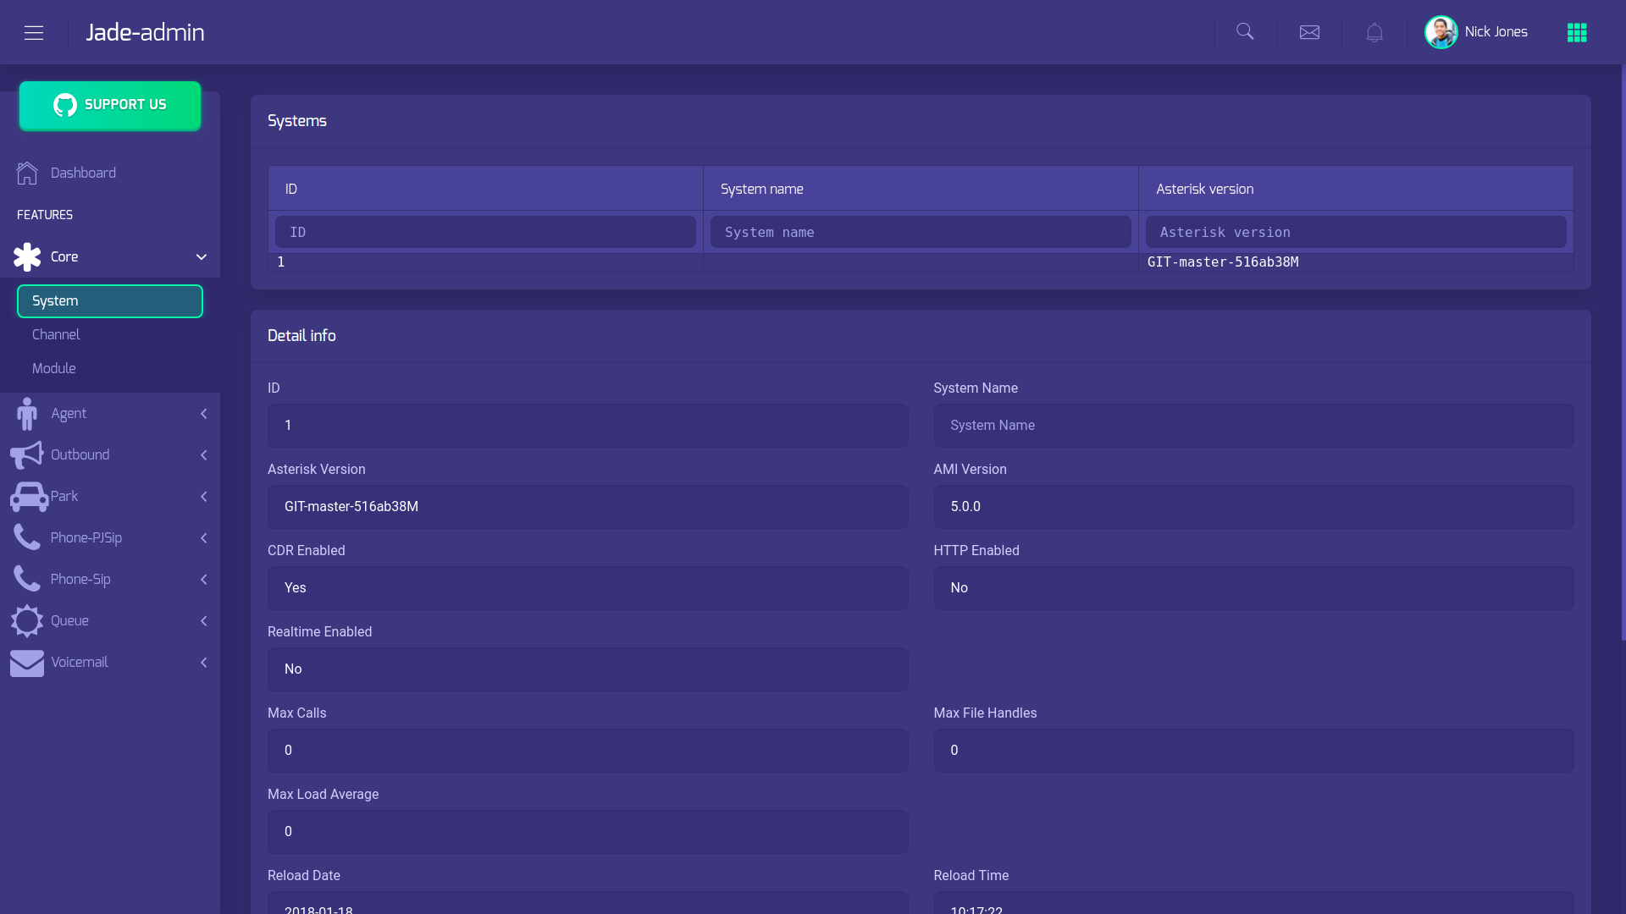1626x914 pixels.
Task: Click the hamburger menu icon
Action: [x=34, y=32]
